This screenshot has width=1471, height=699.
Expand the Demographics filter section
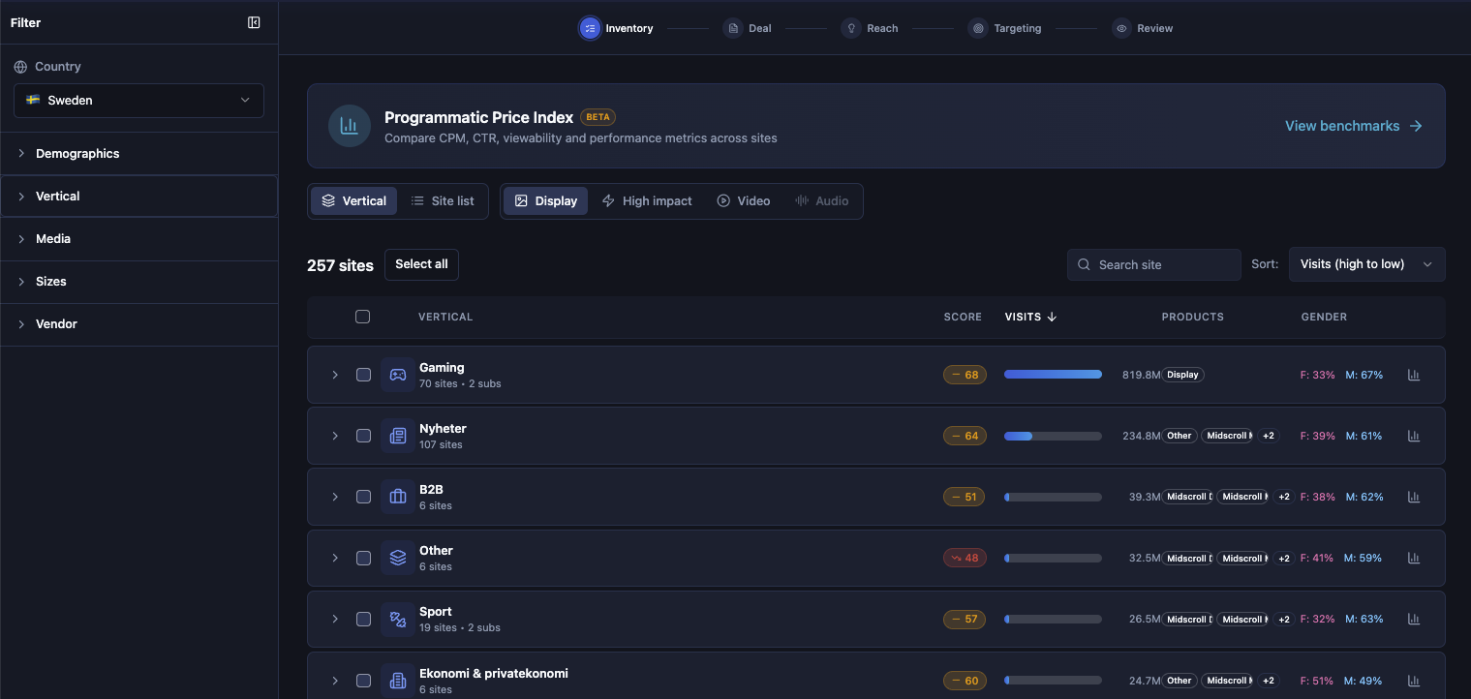[x=77, y=153]
